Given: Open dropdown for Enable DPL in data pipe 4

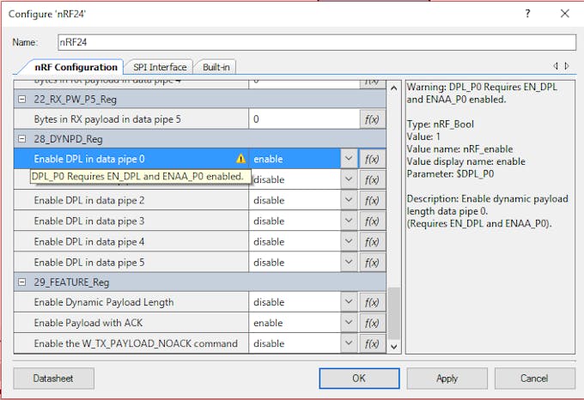Looking at the screenshot, I should (x=349, y=241).
